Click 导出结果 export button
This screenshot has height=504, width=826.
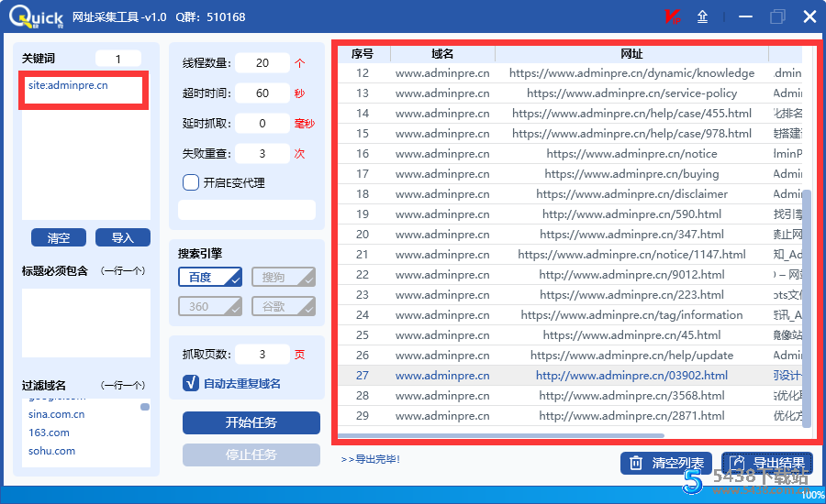[767, 463]
